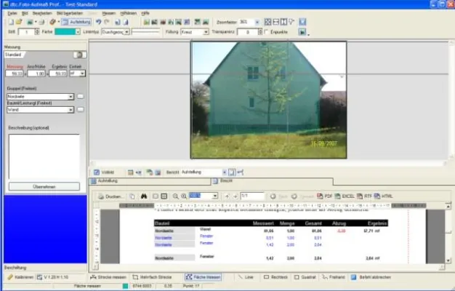
Task: Click the binoculars search icon
Action: 145,196
